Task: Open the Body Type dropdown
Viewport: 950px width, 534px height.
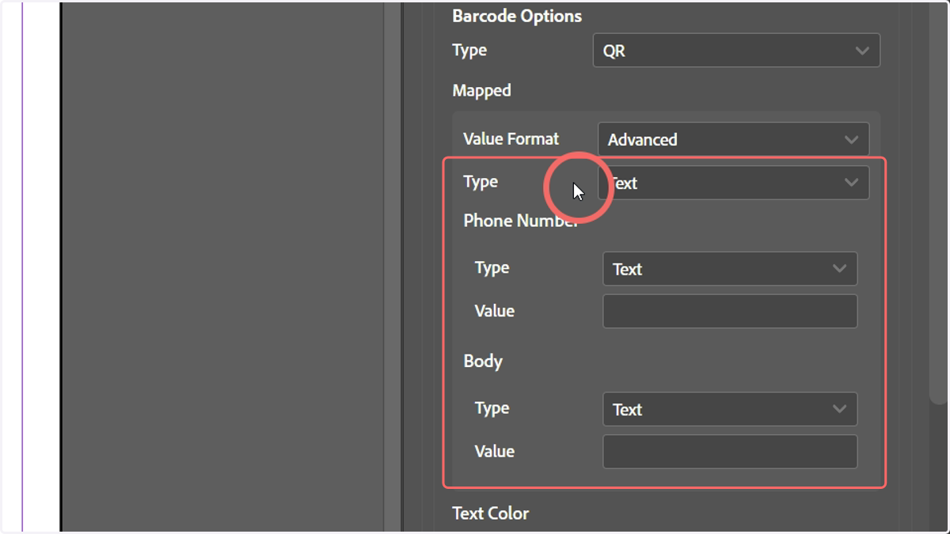Action: point(730,409)
